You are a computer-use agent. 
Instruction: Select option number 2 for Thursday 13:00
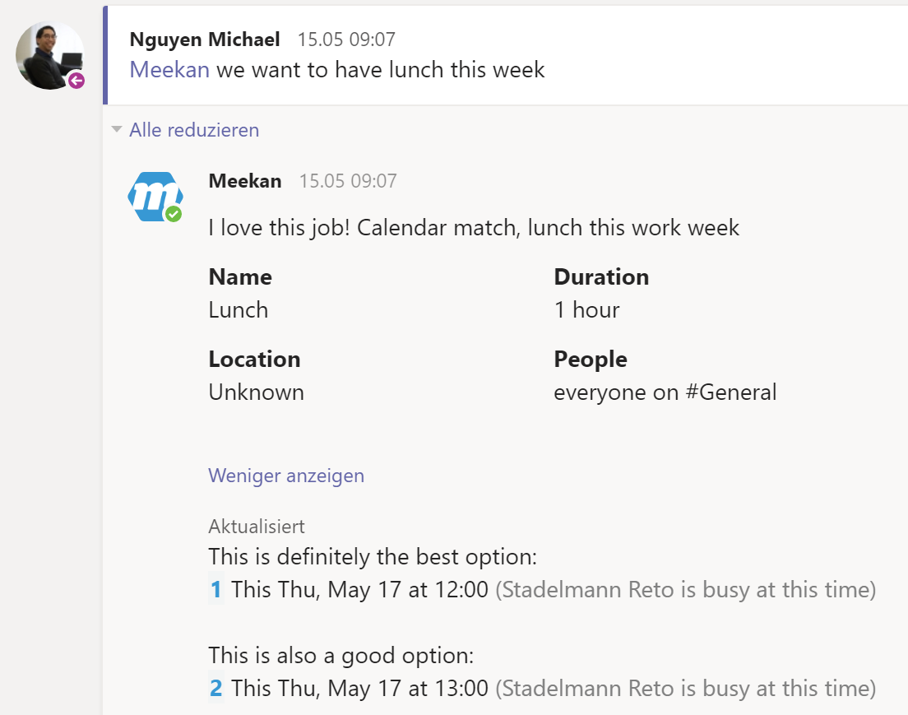tap(216, 689)
